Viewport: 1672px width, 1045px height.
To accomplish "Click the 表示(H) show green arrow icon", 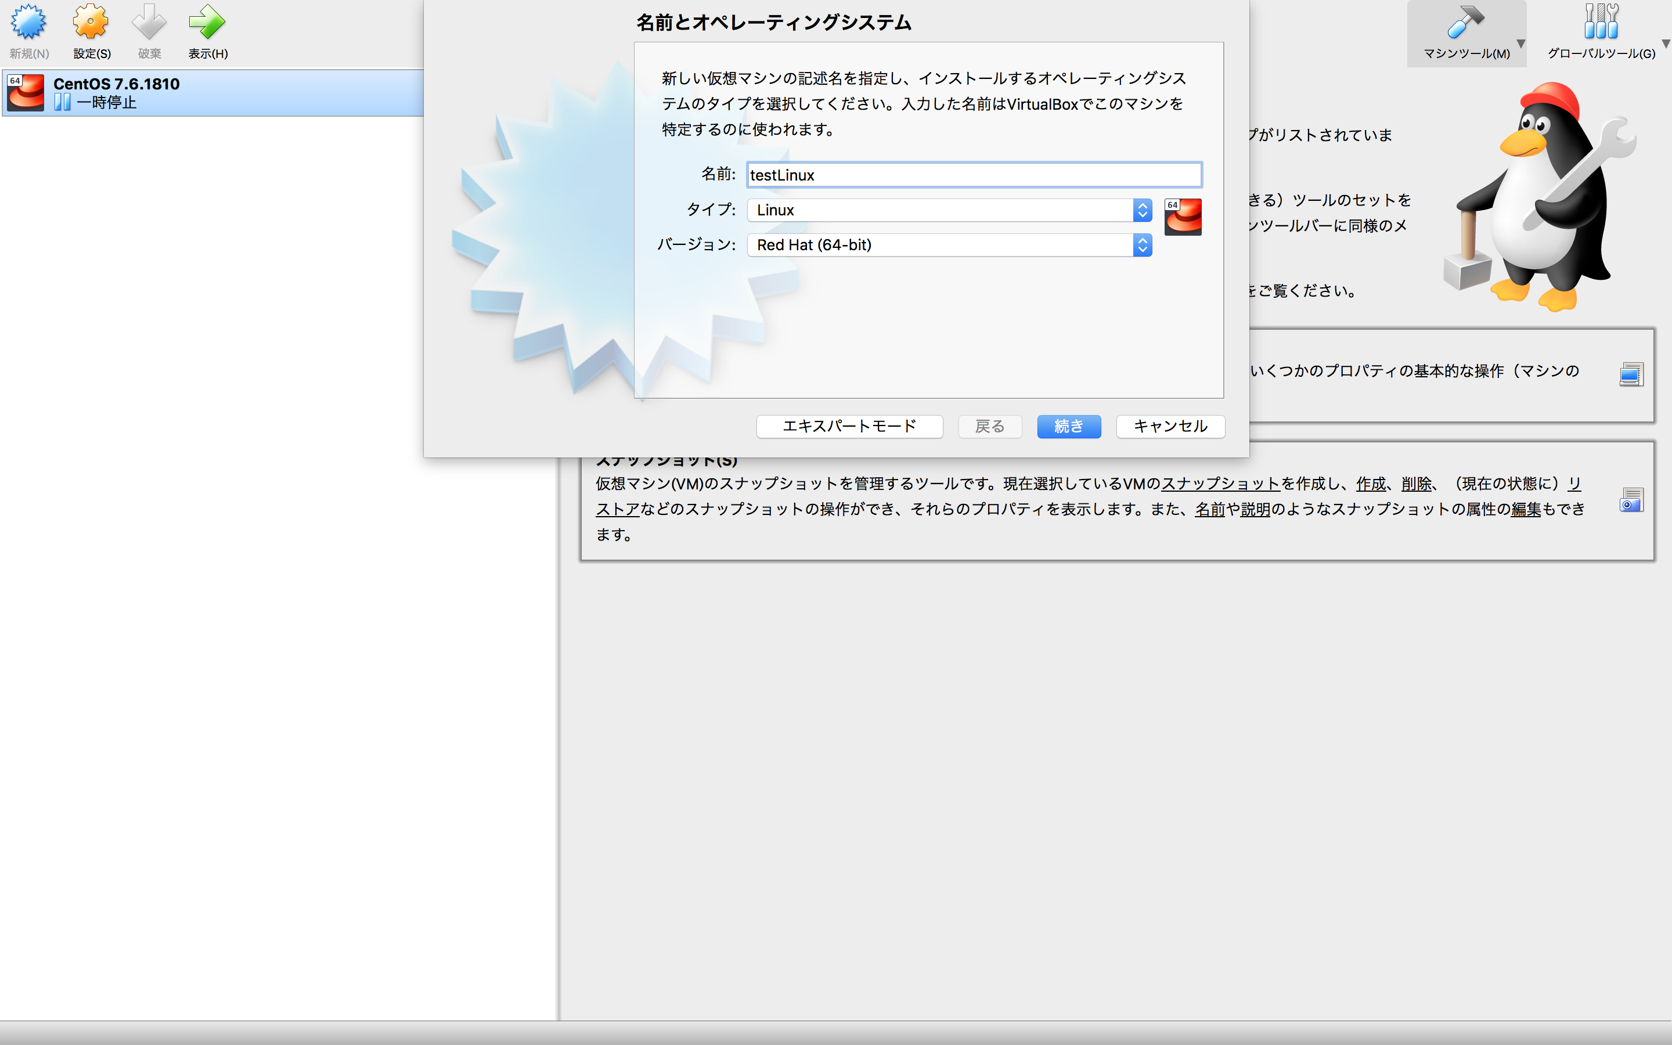I will pyautogui.click(x=207, y=23).
